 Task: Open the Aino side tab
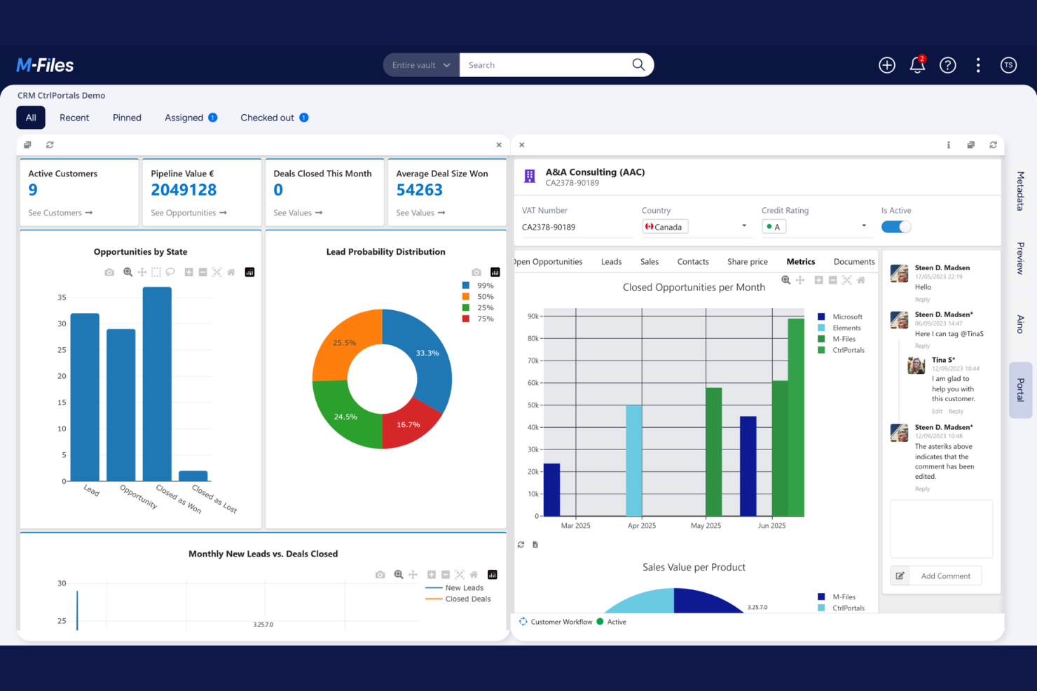point(1021,324)
